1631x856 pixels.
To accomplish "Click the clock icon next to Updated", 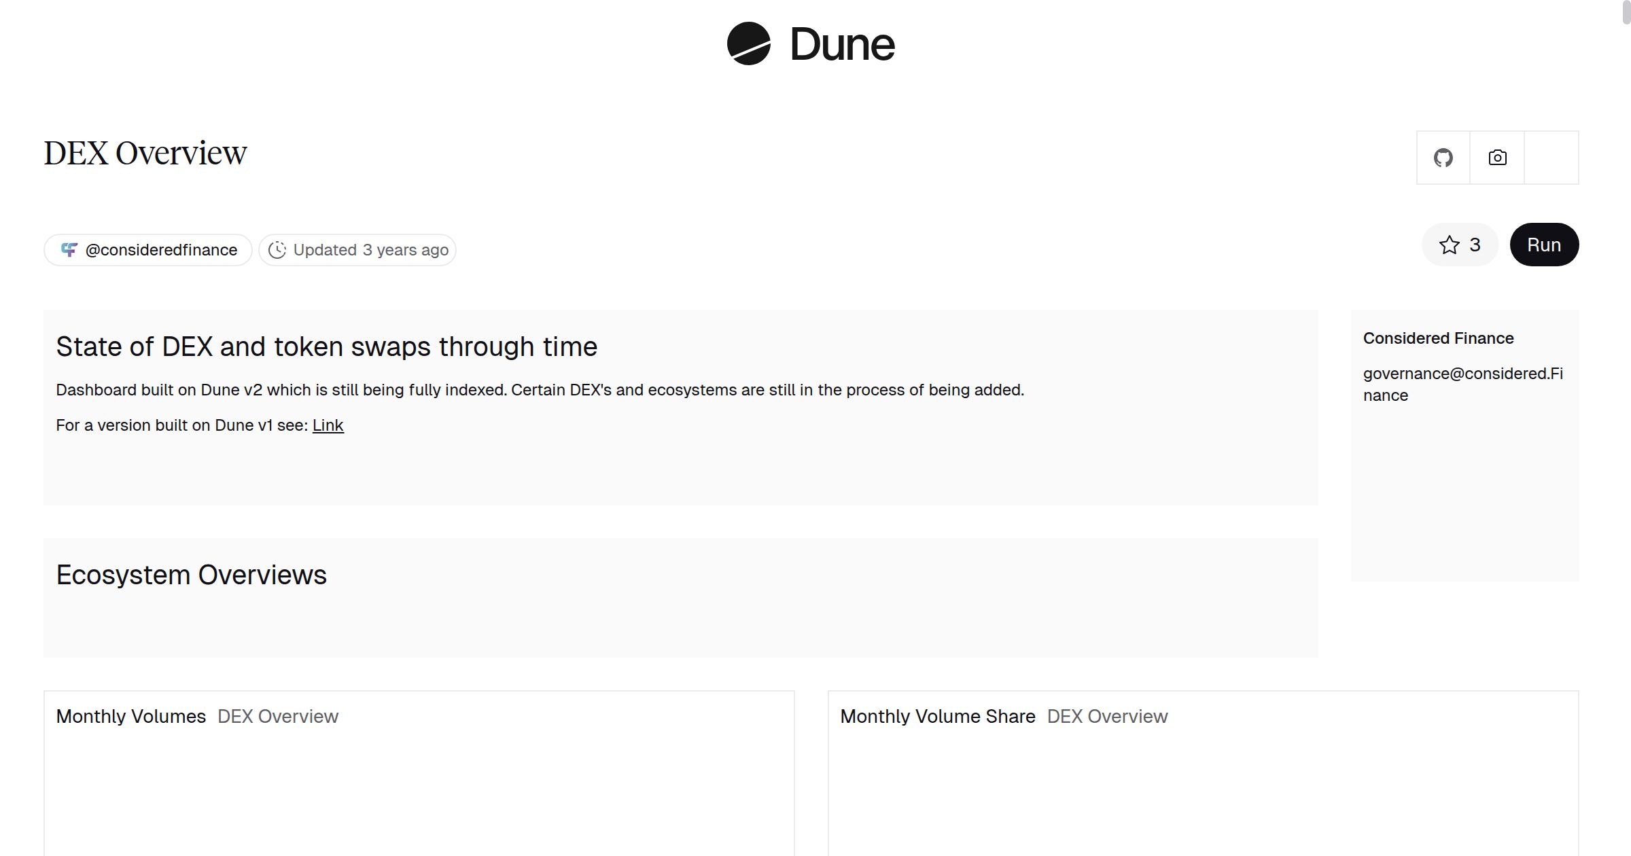I will [x=277, y=249].
